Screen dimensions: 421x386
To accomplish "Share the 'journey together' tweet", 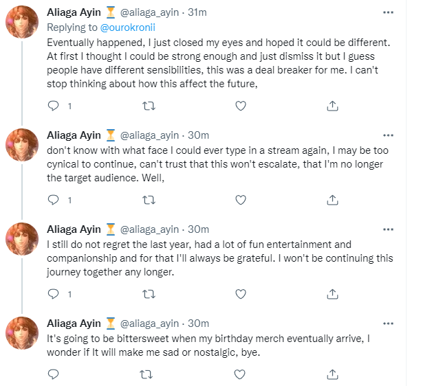I will pyautogui.click(x=332, y=294).
